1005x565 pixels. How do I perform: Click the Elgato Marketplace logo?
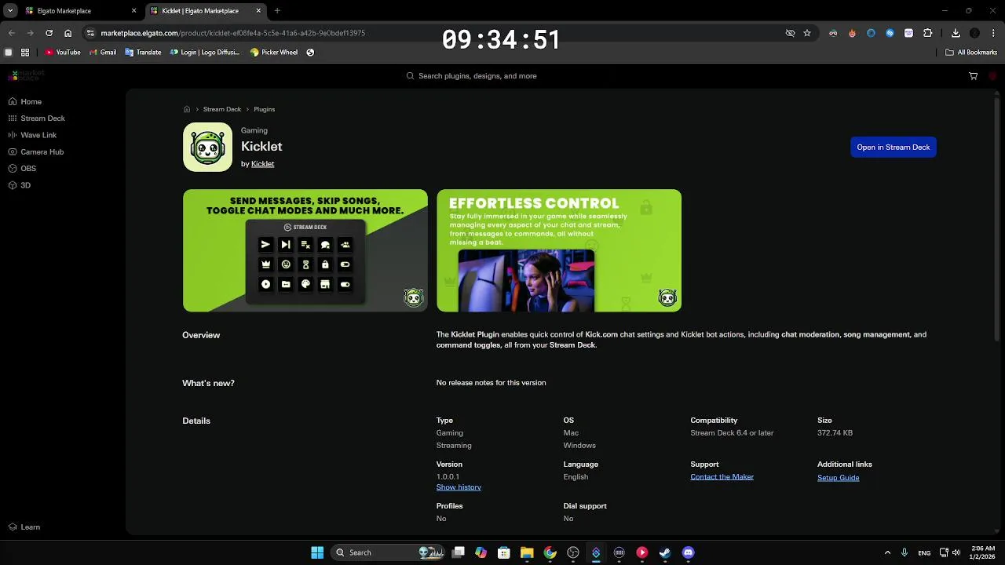26,75
